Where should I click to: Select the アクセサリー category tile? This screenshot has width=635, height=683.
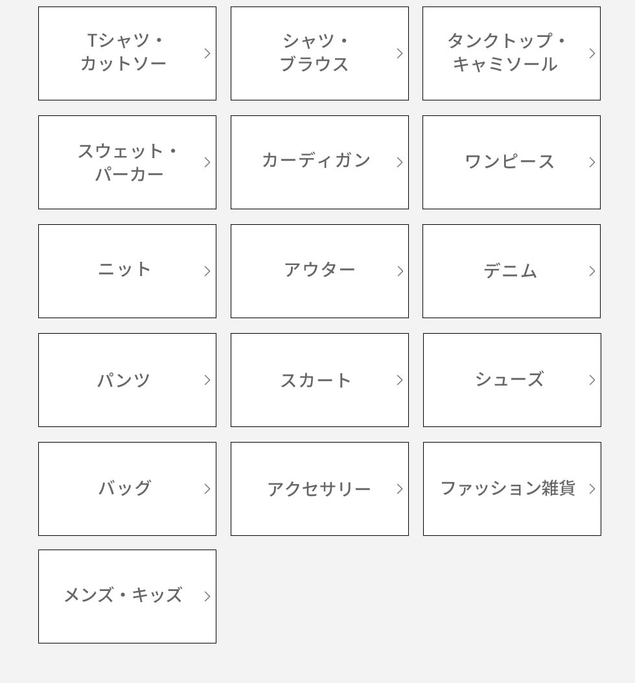(319, 489)
